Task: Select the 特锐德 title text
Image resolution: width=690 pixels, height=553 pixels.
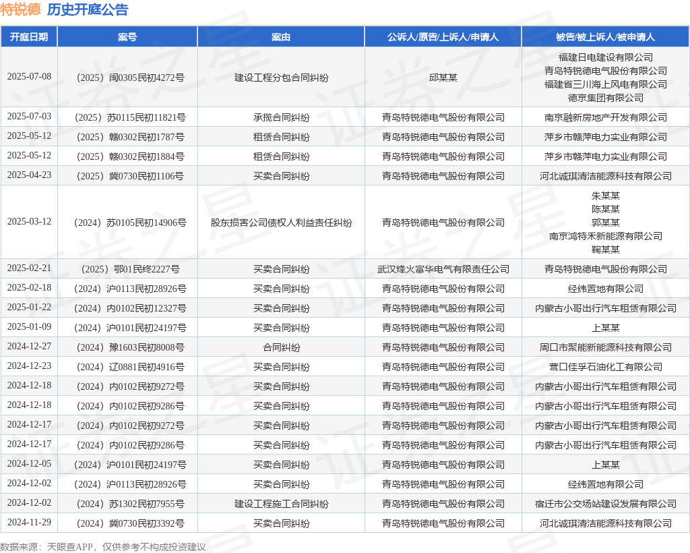Action: coord(20,9)
